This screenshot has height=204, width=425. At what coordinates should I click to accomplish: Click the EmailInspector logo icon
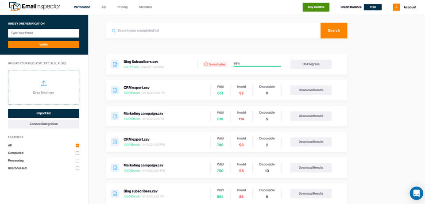[x=15, y=7]
